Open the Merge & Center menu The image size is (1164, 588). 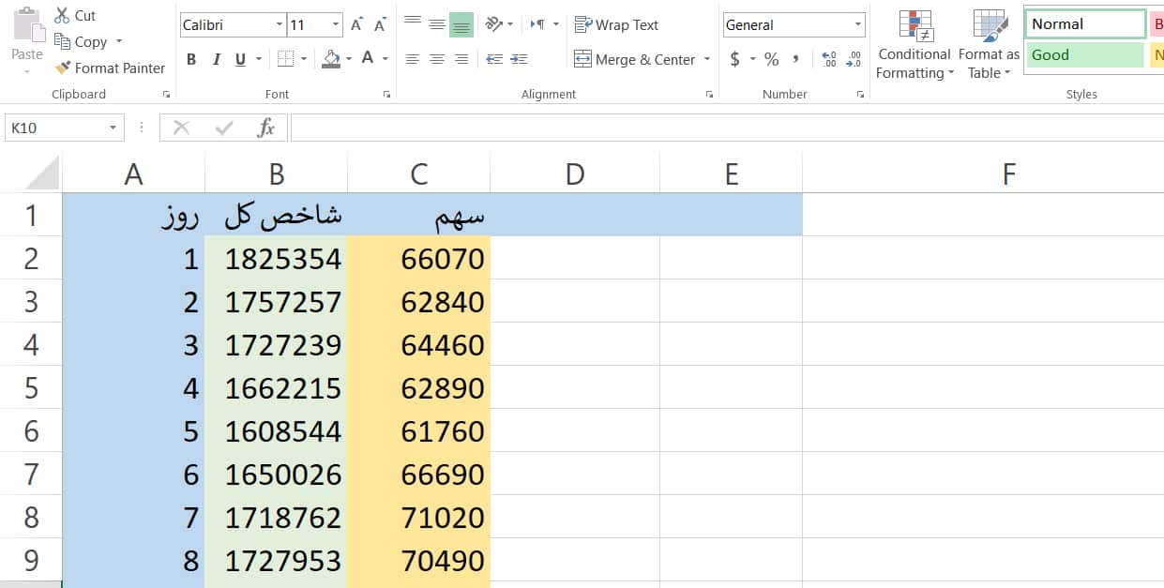point(640,58)
